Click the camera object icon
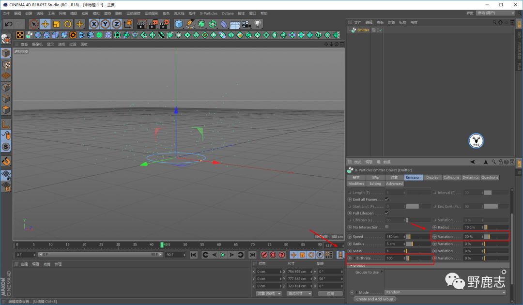Viewport: 523px width, 305px height. coord(246,24)
